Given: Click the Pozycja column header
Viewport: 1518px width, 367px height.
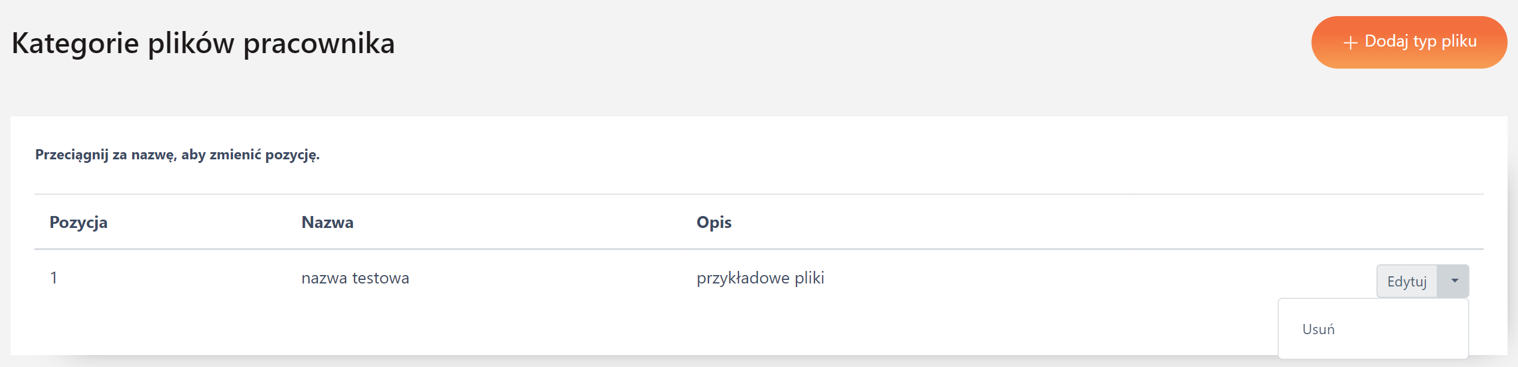Looking at the screenshot, I should pyautogui.click(x=78, y=223).
